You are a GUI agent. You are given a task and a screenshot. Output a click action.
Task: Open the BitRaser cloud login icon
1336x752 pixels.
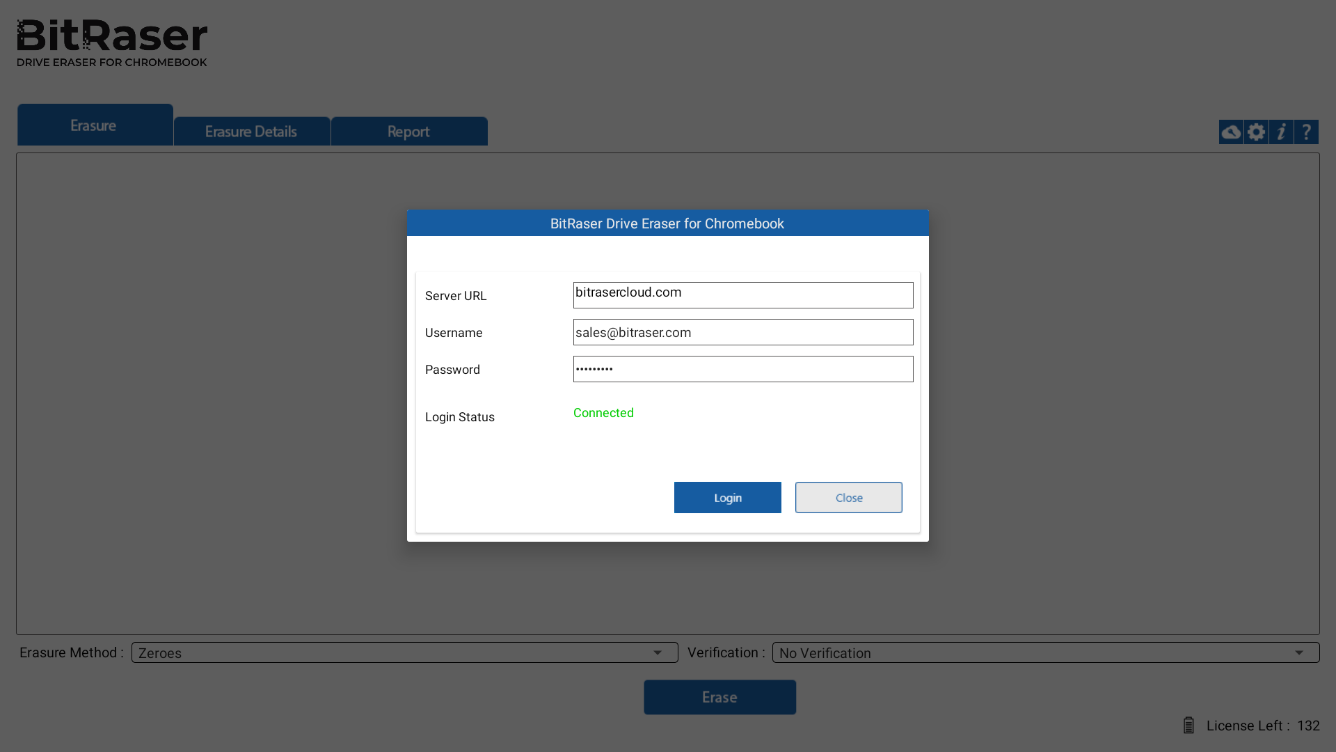coord(1231,132)
